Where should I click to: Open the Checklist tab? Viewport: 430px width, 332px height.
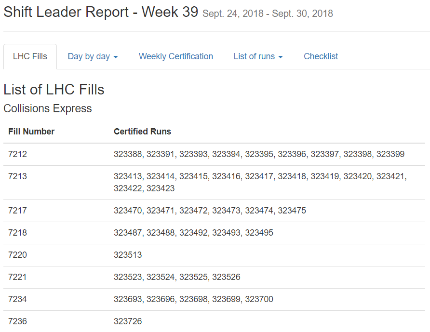click(x=321, y=56)
